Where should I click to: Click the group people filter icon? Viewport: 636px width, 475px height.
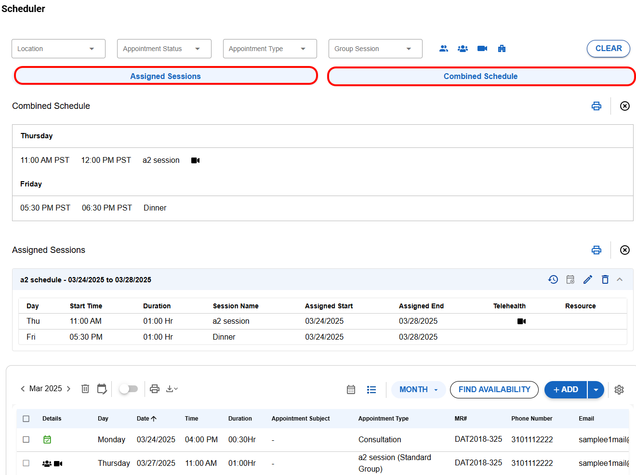(x=463, y=49)
